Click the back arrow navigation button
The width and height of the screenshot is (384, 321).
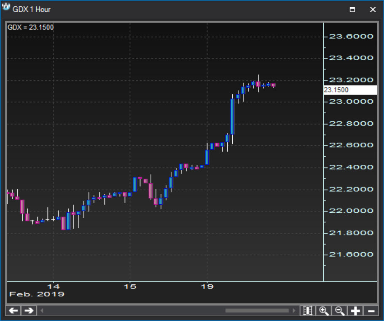[13, 311]
